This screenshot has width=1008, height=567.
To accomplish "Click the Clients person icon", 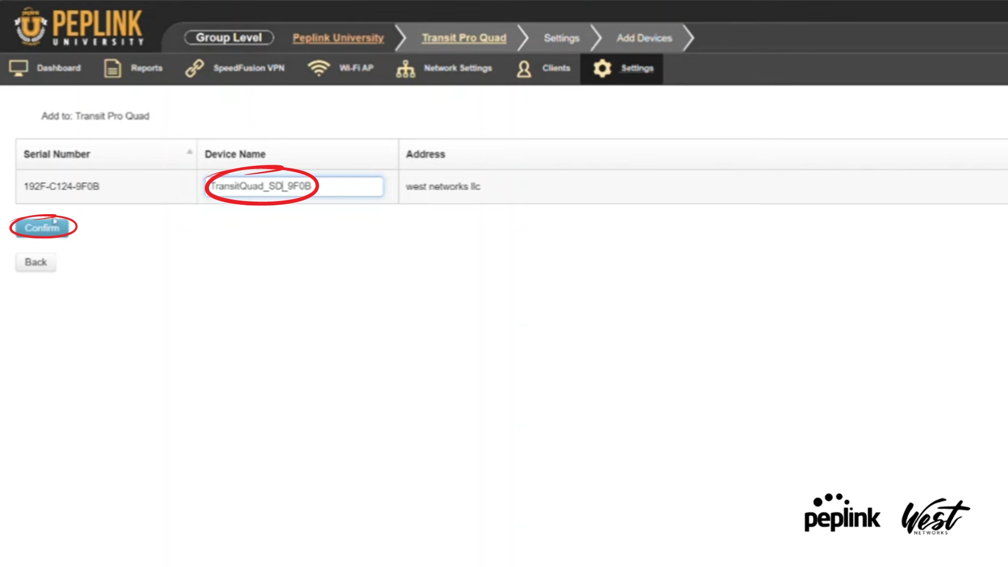I will pyautogui.click(x=523, y=69).
